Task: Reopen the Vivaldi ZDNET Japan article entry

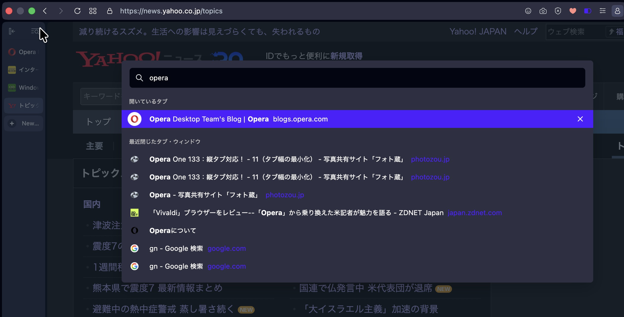Action: [357, 213]
